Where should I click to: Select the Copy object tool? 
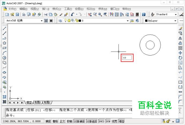(x=180, y=33)
